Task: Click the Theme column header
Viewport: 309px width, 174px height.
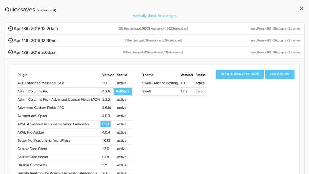Action: coord(148,75)
